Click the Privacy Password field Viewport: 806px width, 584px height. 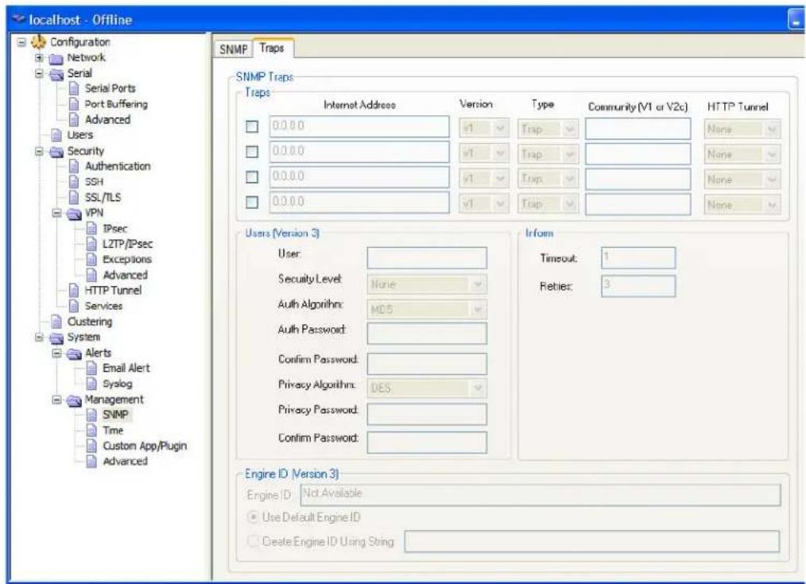click(x=427, y=414)
